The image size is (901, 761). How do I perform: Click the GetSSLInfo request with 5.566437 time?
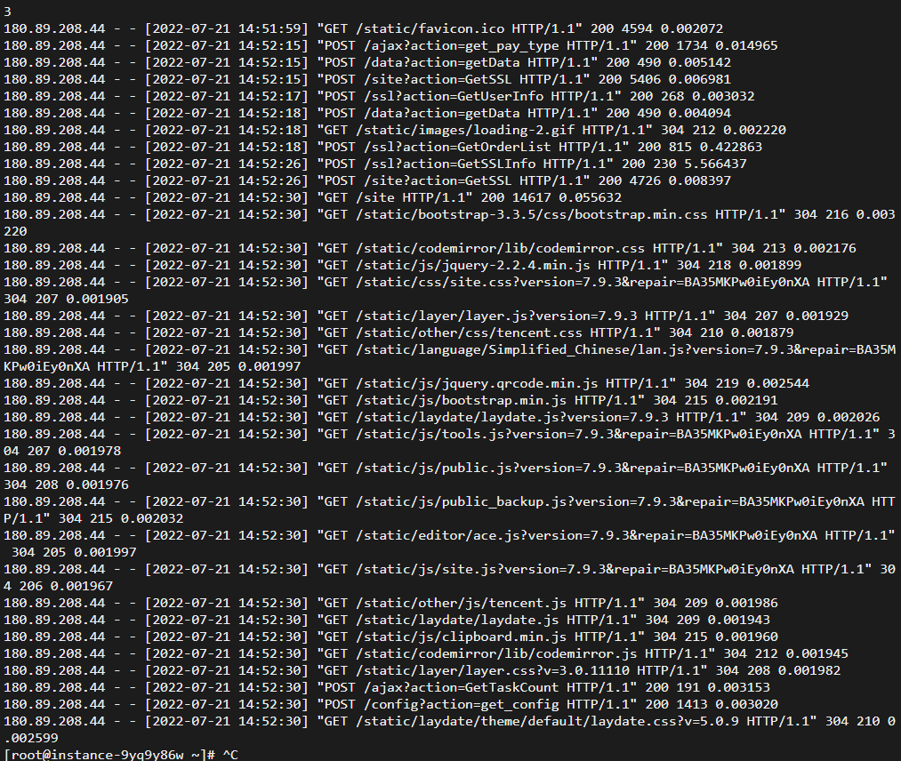click(x=374, y=164)
